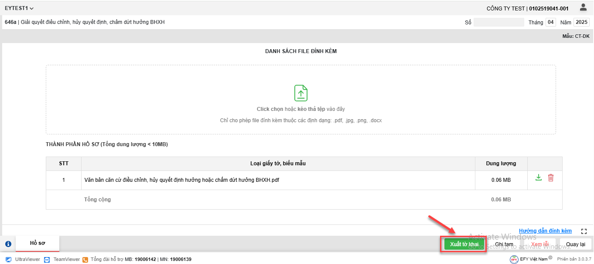Click the orange support hotline phone icon

(85, 259)
